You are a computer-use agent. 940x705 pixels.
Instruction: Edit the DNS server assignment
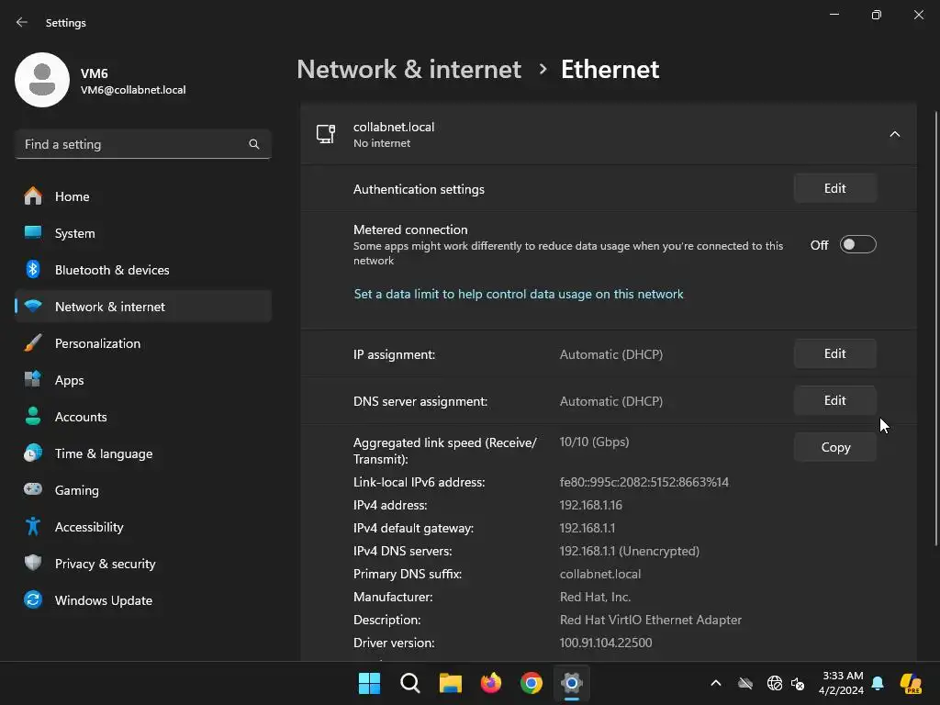834,401
